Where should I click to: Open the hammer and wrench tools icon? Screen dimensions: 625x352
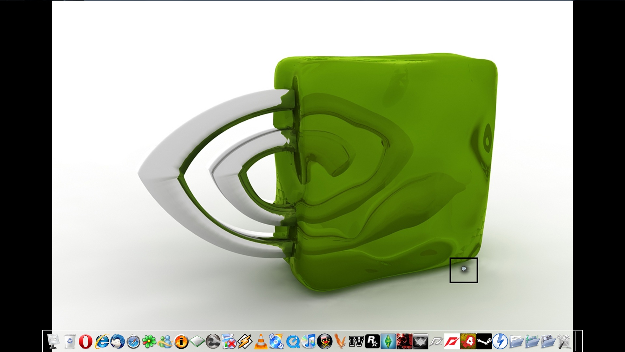[x=564, y=341]
